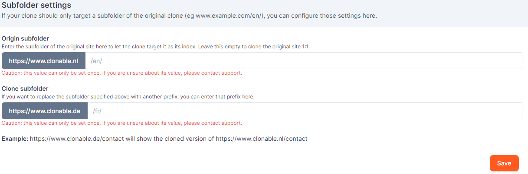This screenshot has width=528, height=174.
Task: Click the https://www.clonable.nl prefix label
Action: coord(43,61)
